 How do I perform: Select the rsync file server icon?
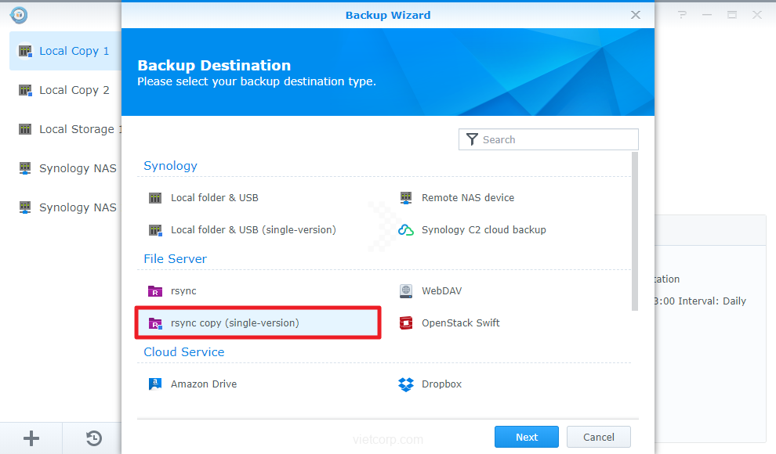(x=155, y=291)
